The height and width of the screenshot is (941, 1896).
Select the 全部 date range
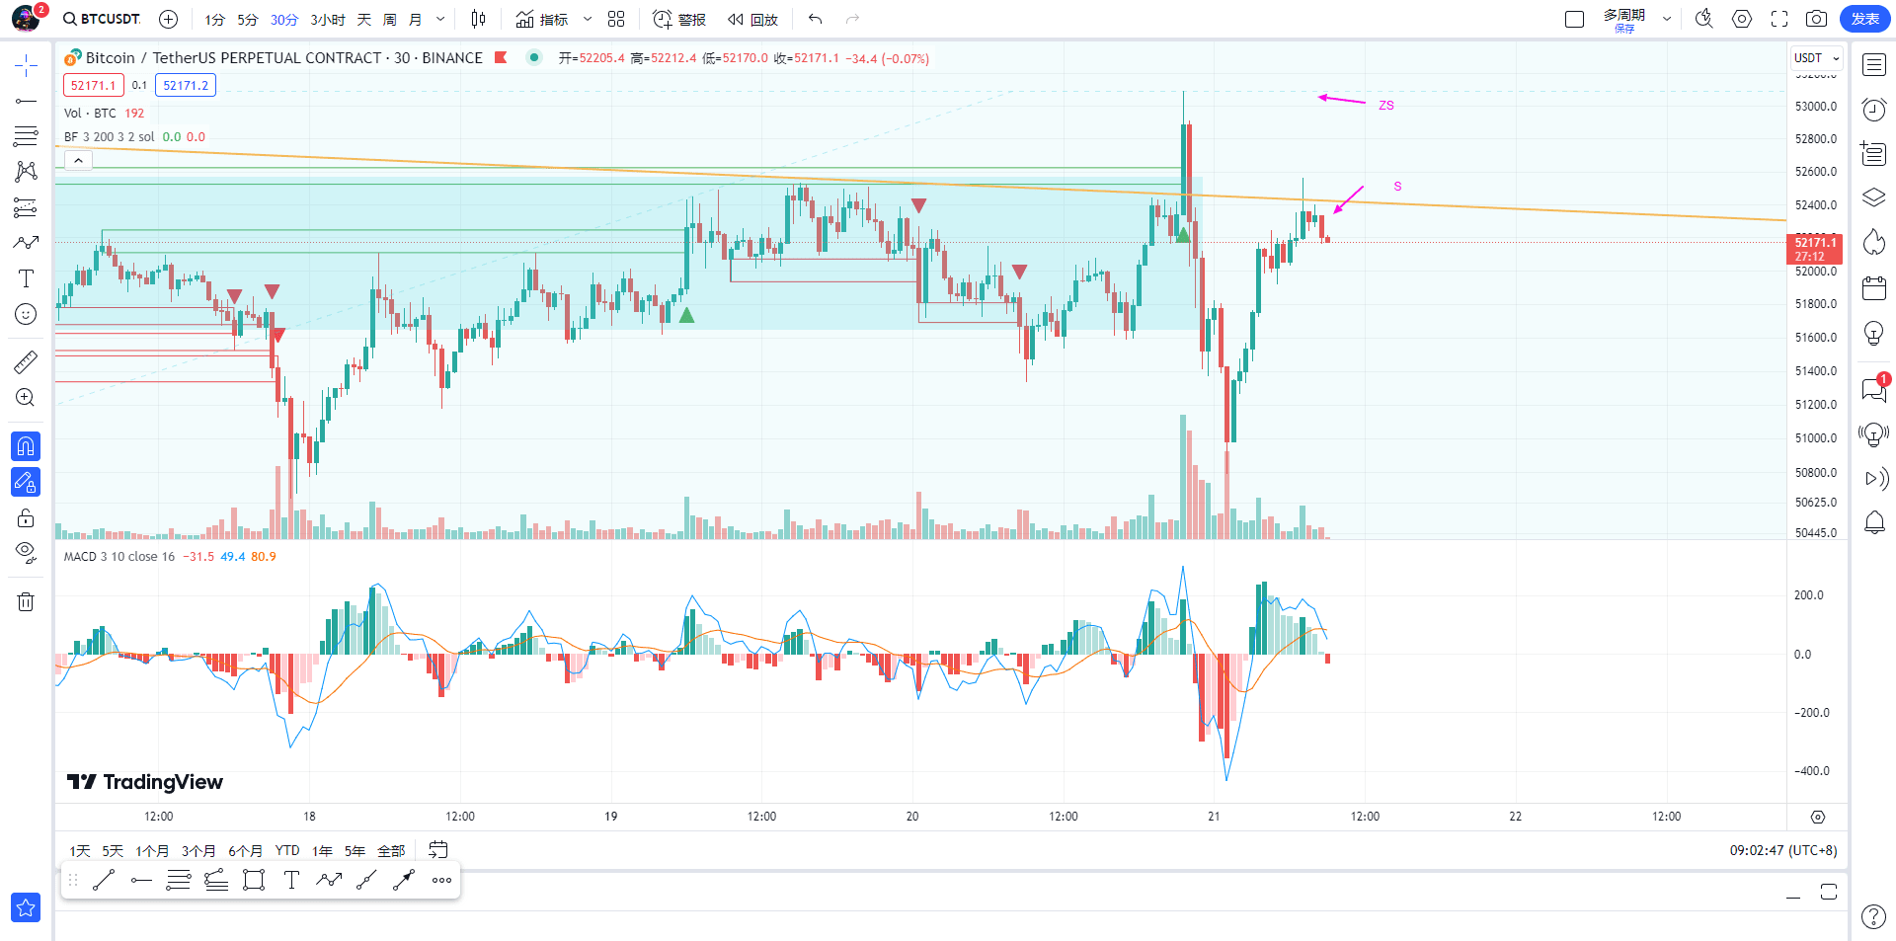[x=391, y=850]
